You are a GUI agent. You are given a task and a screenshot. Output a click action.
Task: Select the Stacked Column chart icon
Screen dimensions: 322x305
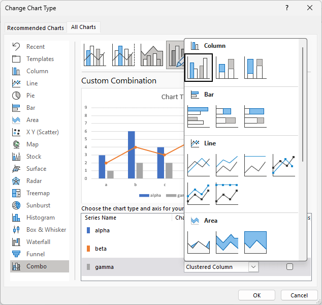pos(227,68)
